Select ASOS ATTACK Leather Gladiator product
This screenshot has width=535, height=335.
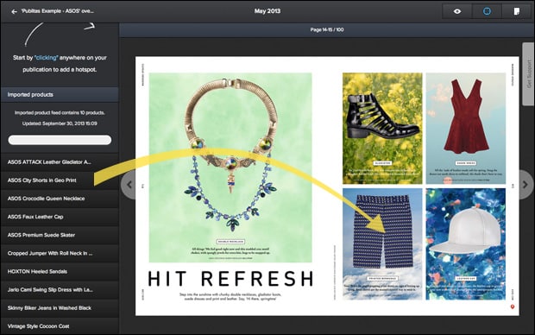point(60,162)
